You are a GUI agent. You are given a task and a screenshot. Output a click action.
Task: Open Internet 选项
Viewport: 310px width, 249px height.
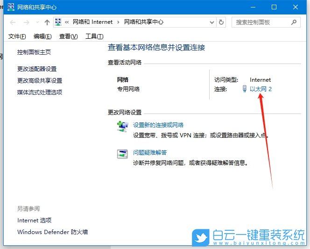[35, 221]
